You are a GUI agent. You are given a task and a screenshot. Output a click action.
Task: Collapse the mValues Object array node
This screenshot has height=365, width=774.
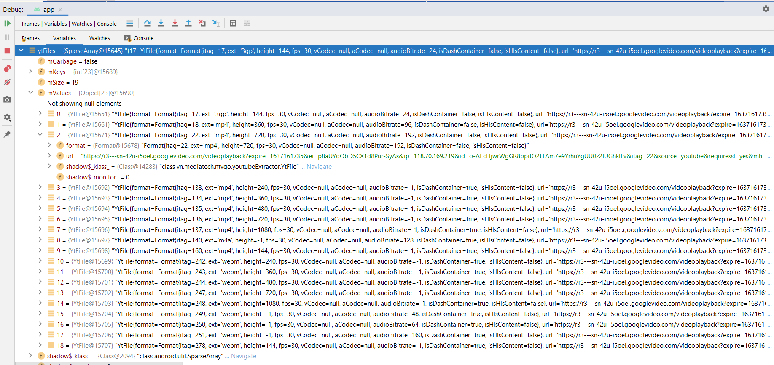tap(30, 93)
